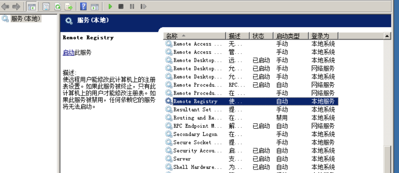Click the gear icon of Security Accou...
Screen dimensions: 399x173
click(x=168, y=151)
